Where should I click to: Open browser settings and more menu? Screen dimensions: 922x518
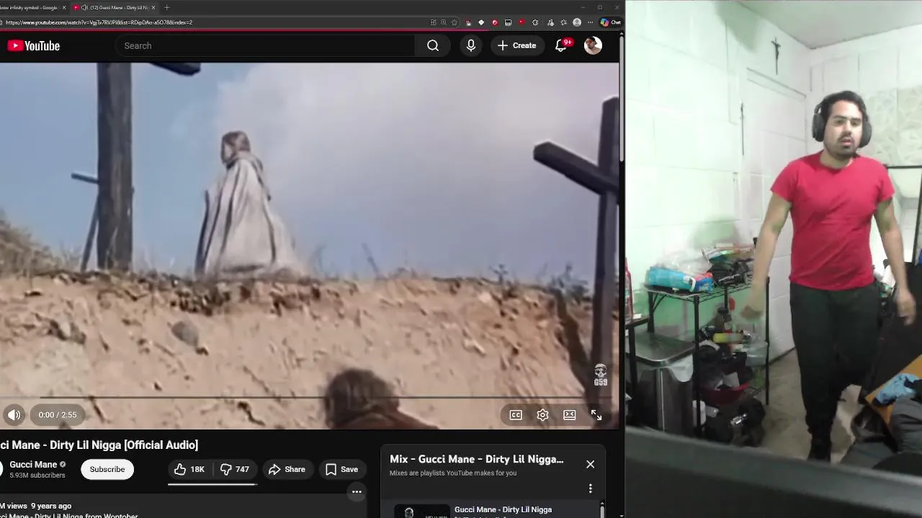[590, 22]
